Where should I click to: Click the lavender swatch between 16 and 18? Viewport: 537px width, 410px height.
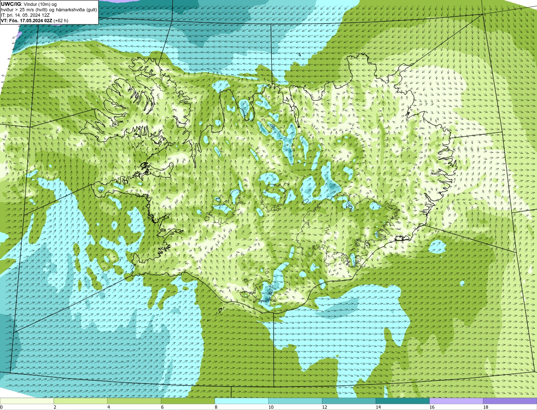pos(456,401)
